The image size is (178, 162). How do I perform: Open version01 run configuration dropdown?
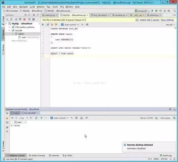(x=142, y=11)
